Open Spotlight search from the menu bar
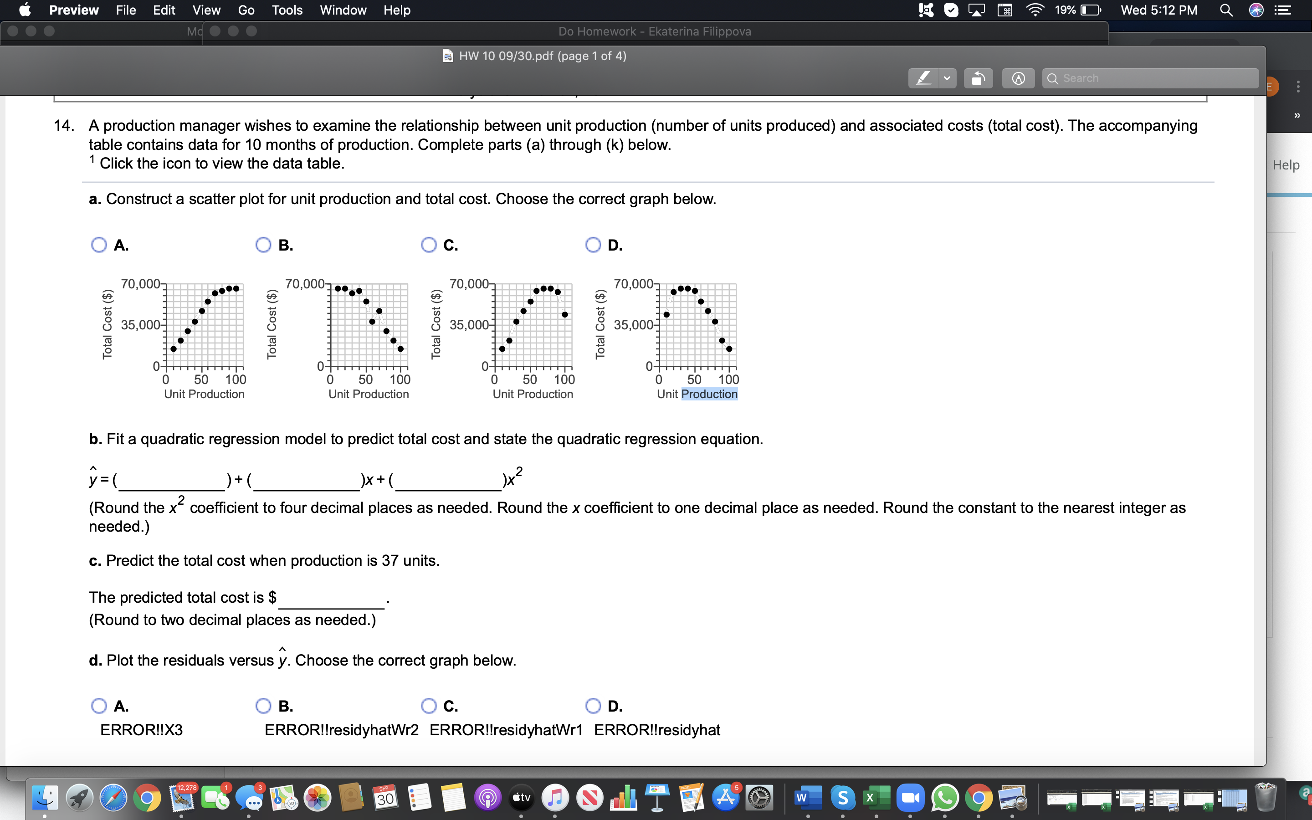The image size is (1312, 820). [x=1227, y=10]
